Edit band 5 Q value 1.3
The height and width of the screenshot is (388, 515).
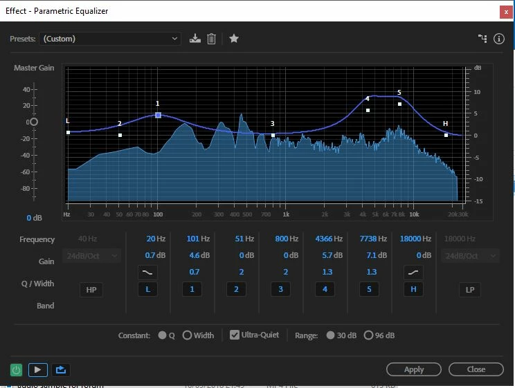click(372, 272)
